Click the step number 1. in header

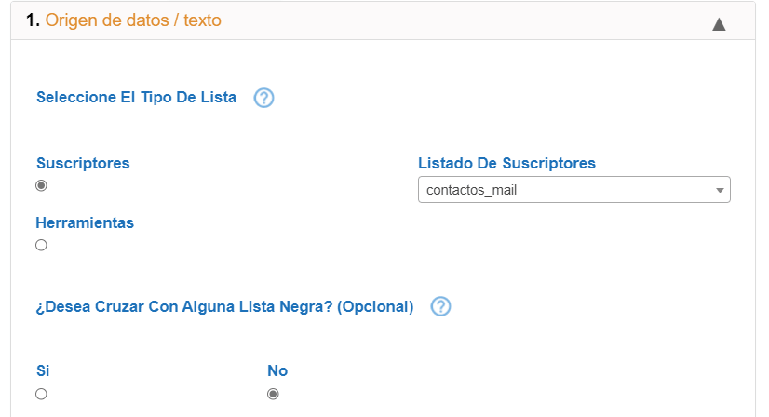click(x=33, y=20)
